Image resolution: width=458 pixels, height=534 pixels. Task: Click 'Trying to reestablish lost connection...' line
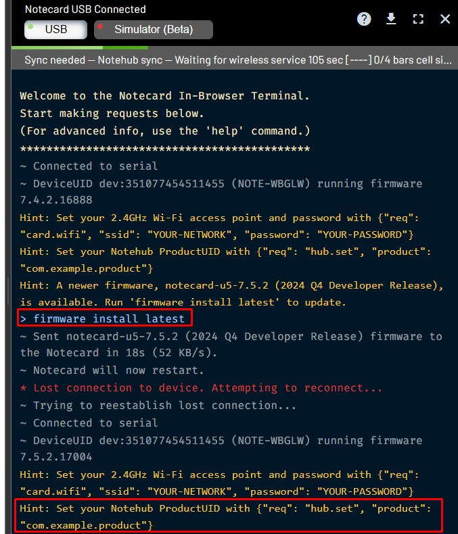[x=158, y=406]
